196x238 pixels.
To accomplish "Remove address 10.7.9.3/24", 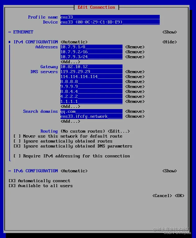I will pyautogui.click(x=135, y=57).
